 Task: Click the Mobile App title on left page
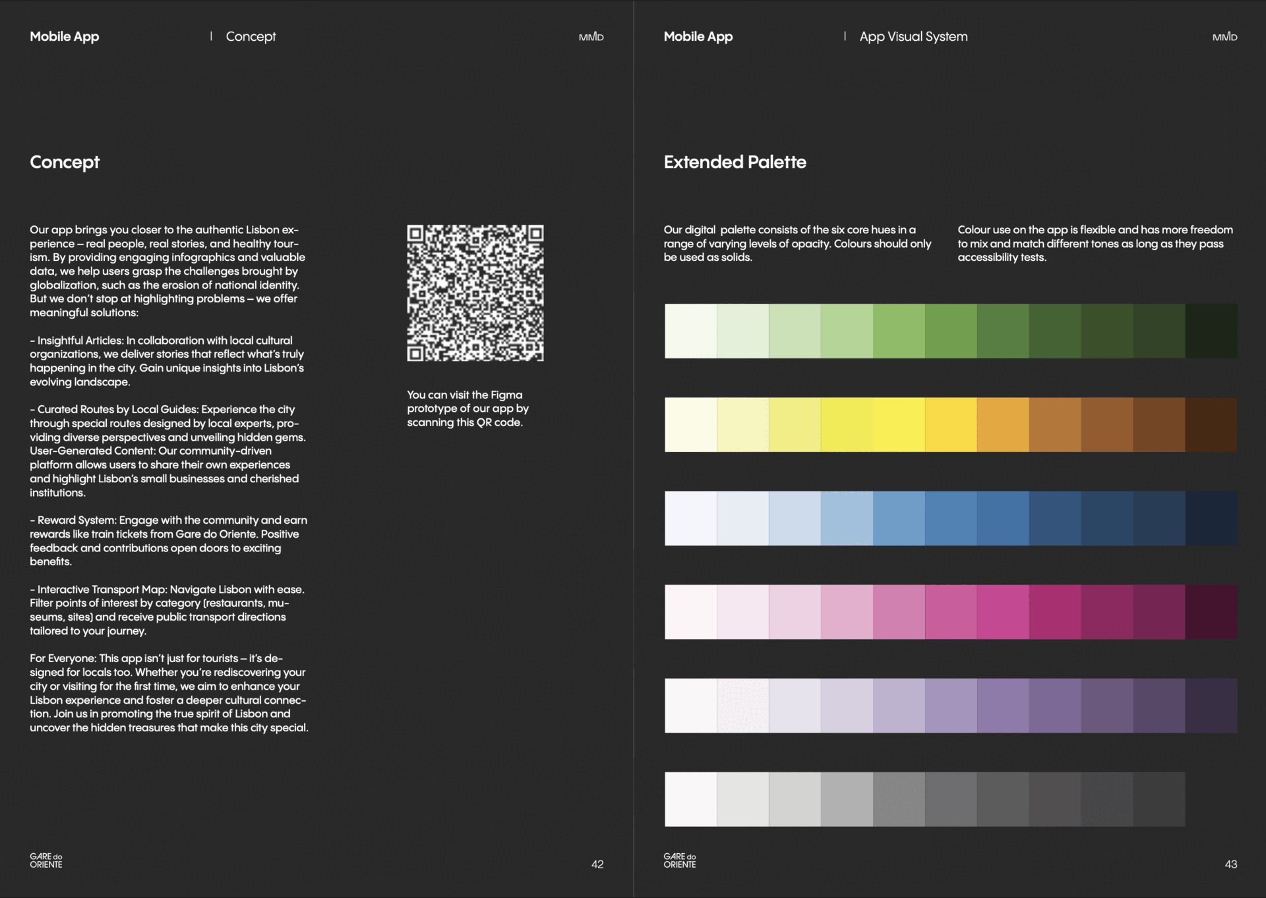point(64,37)
